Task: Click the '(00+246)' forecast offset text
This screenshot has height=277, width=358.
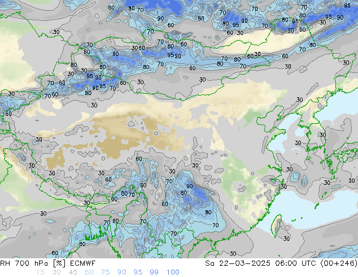Action: coord(339,263)
